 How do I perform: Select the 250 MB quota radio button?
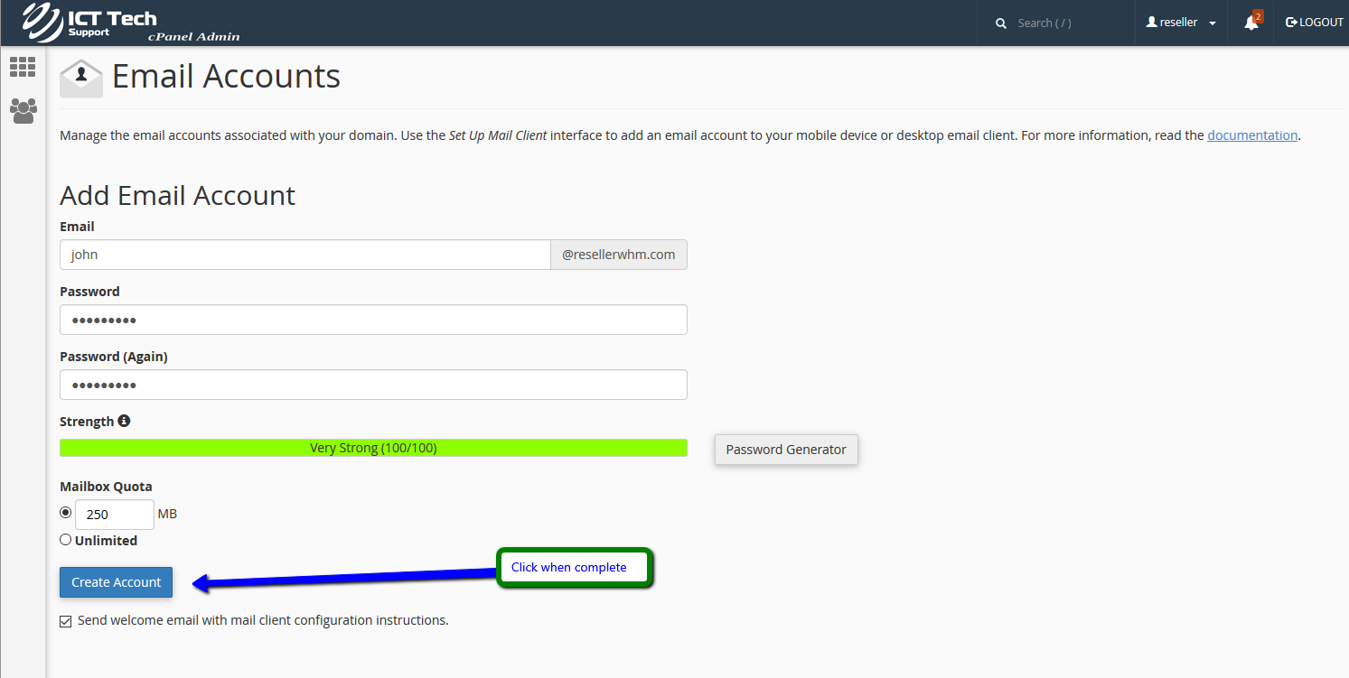pos(65,513)
